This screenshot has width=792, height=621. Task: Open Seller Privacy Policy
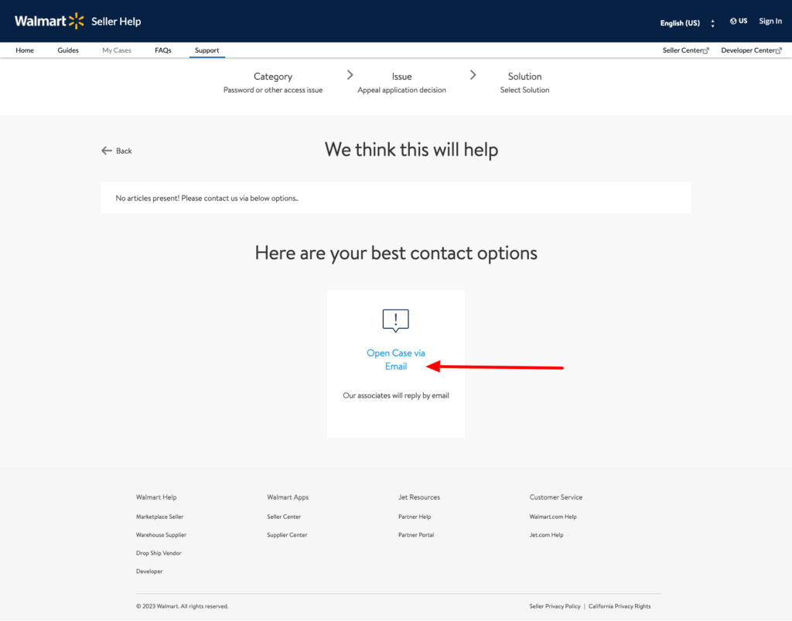[x=555, y=606]
